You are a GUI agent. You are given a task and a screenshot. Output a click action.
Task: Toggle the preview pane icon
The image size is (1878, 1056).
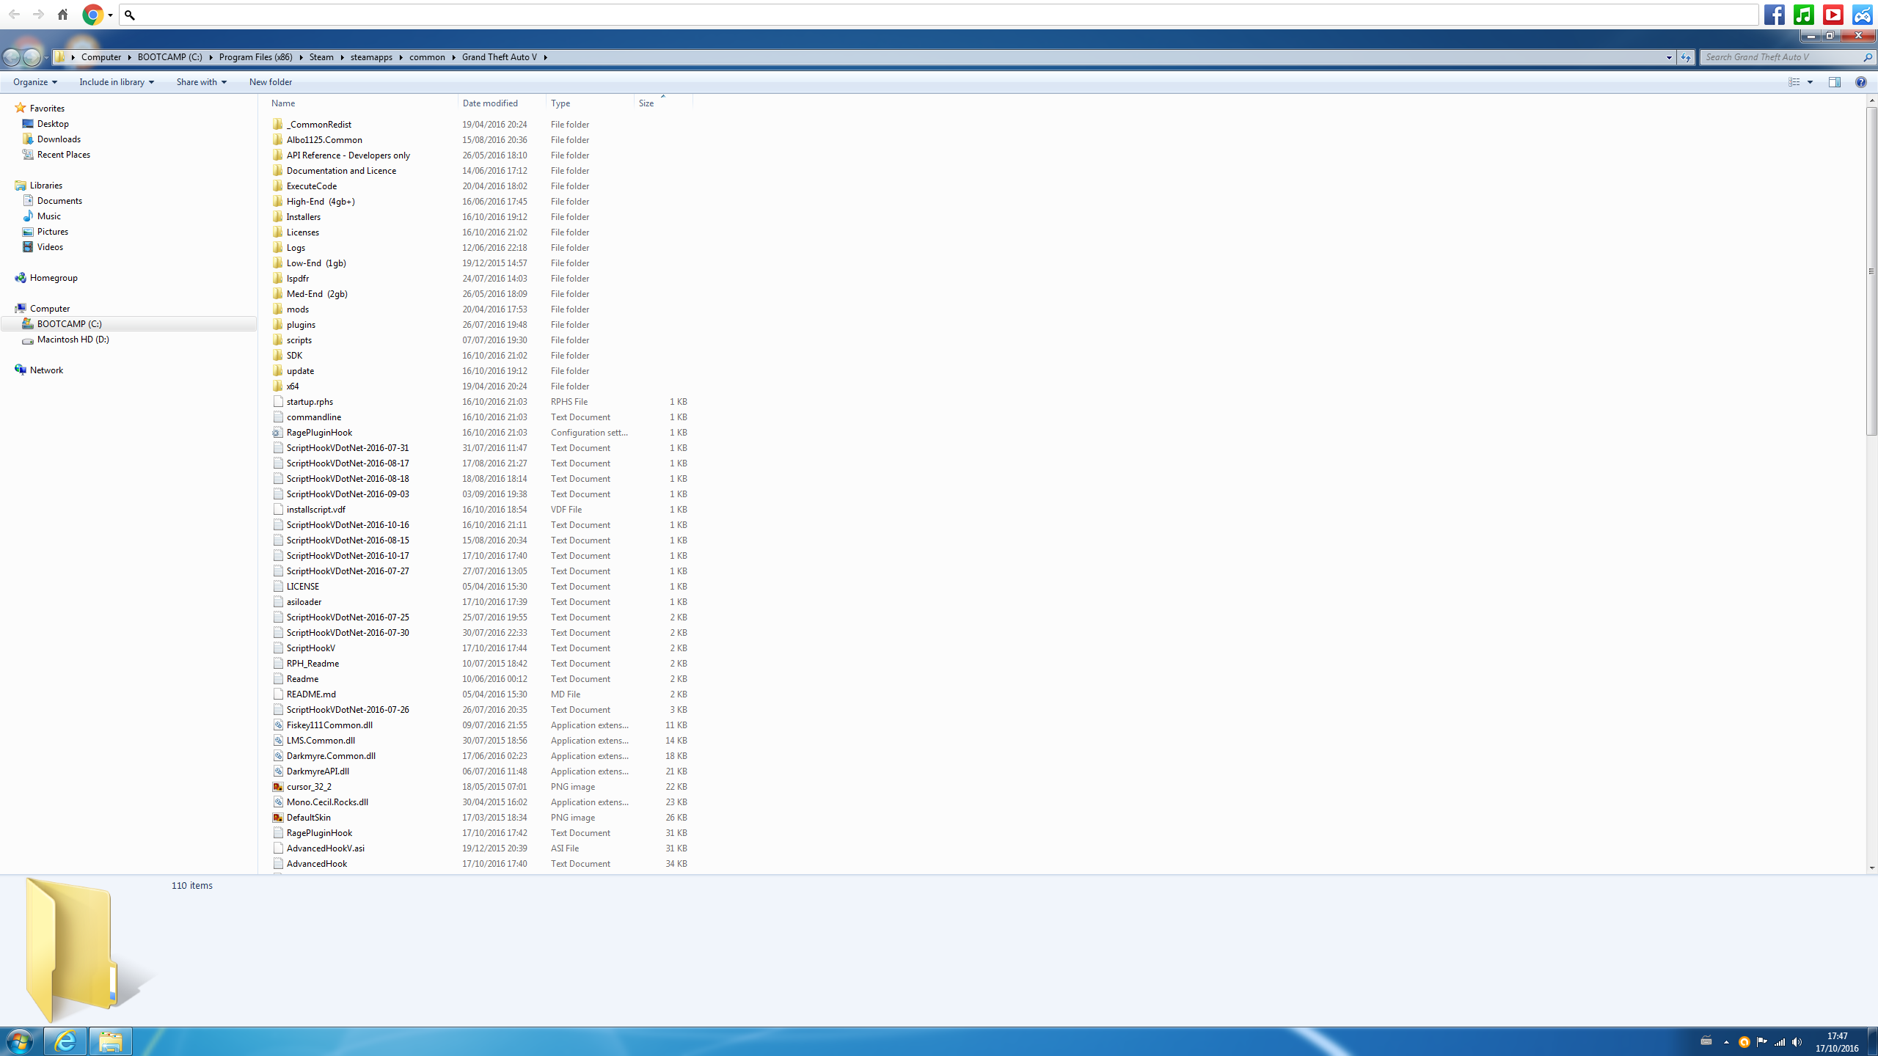[1835, 82]
